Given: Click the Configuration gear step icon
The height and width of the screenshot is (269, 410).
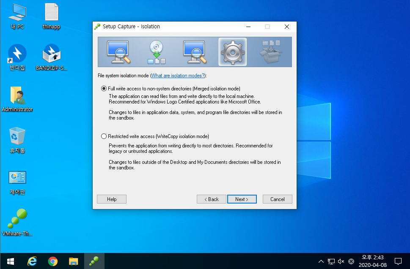Looking at the screenshot, I should [232, 52].
